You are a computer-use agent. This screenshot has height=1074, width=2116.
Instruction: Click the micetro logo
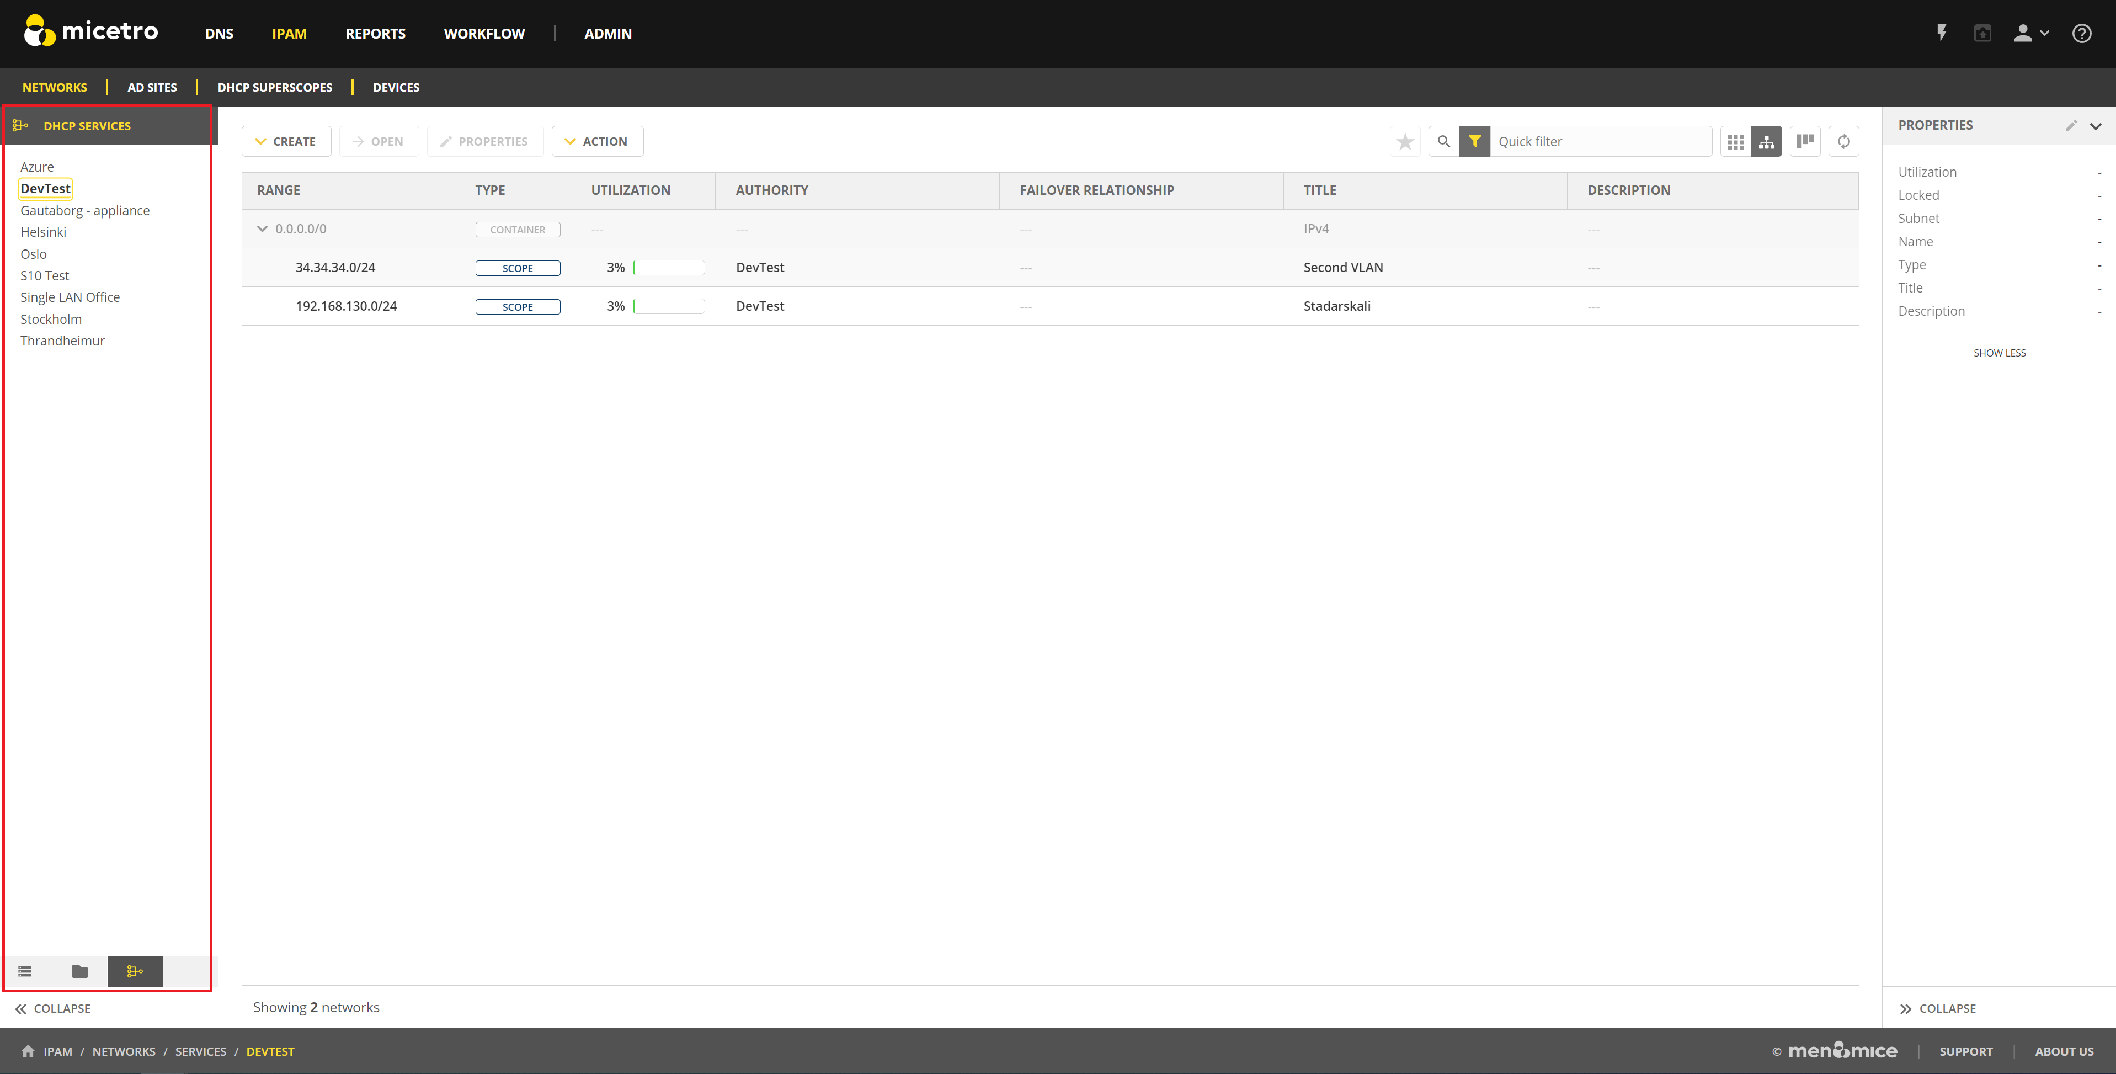pyautogui.click(x=90, y=31)
